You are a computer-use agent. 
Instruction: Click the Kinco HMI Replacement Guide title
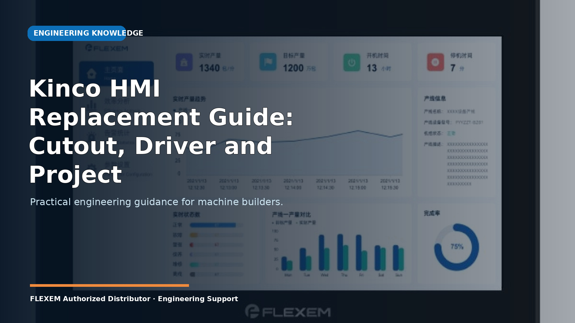[x=161, y=131]
